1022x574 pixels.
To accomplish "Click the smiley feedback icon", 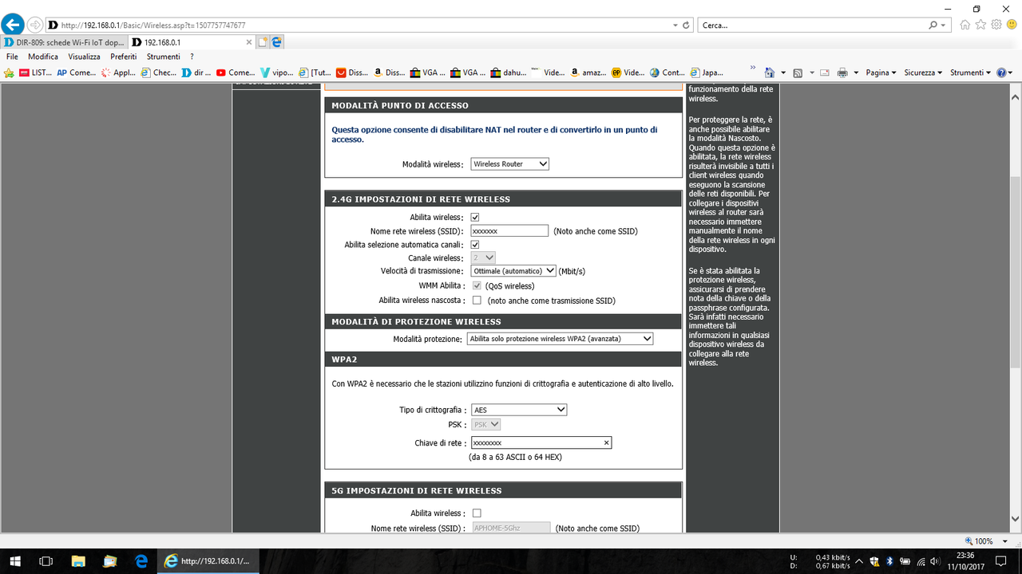I will (x=1012, y=25).
